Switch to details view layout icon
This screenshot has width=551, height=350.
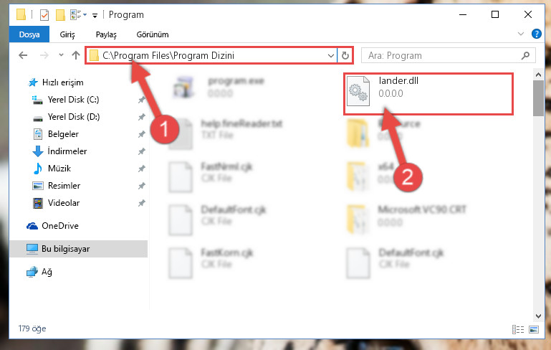coord(518,329)
